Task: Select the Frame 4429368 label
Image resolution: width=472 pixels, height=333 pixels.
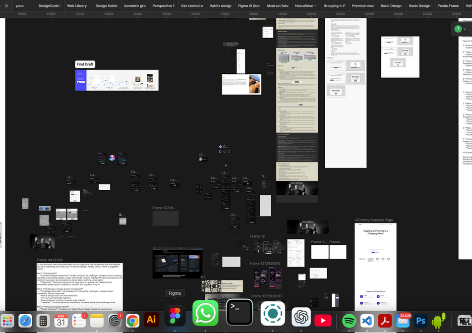Action: tap(50, 260)
